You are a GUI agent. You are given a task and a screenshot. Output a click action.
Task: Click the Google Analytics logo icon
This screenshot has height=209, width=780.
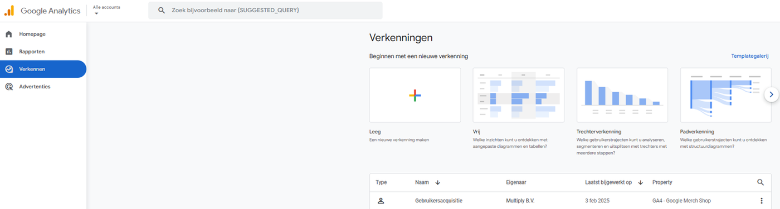[9, 11]
